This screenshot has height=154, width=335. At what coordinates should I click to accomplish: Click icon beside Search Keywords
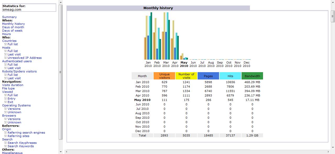click(5, 146)
